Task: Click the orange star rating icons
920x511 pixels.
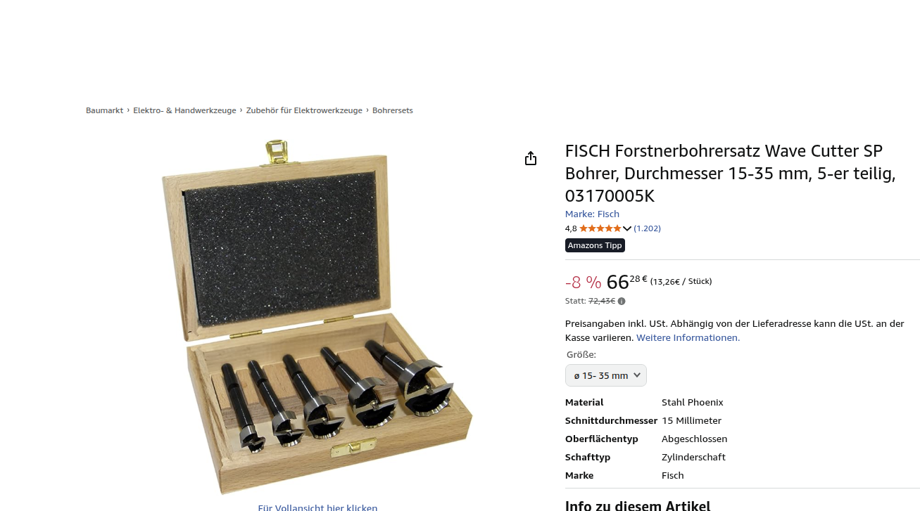Action: [600, 228]
